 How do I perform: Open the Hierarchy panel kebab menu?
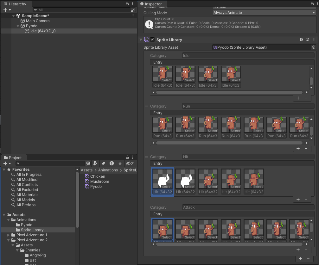tap(133, 3)
